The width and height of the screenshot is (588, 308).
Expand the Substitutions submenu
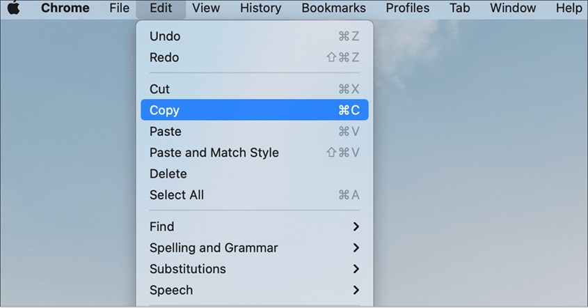[255, 269]
